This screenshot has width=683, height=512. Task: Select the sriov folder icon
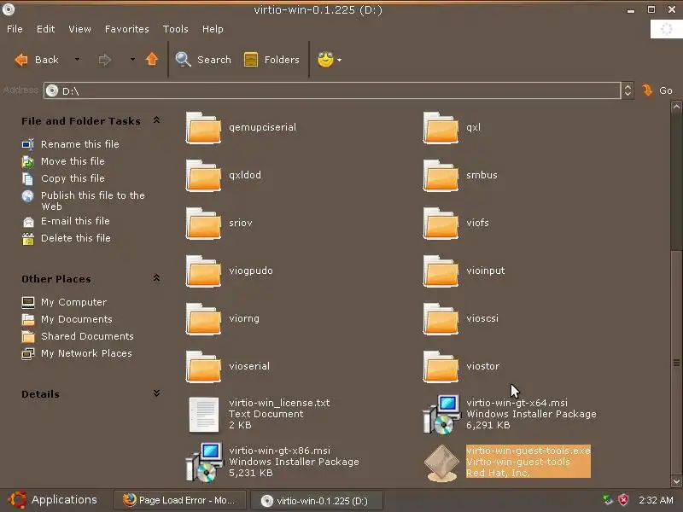(x=203, y=224)
